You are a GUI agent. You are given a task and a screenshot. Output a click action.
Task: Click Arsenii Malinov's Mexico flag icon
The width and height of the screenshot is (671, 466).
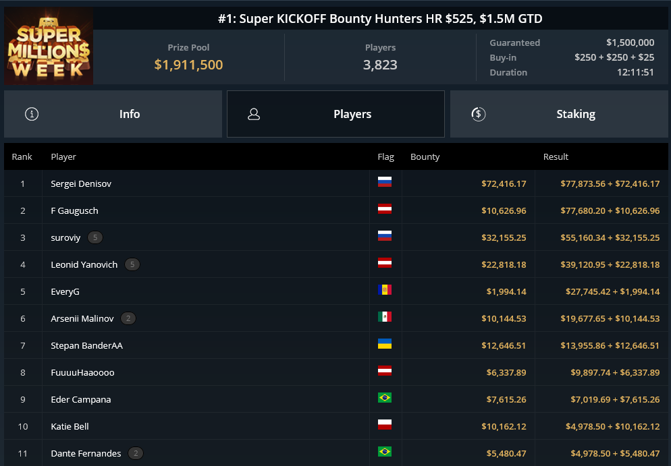pyautogui.click(x=385, y=317)
